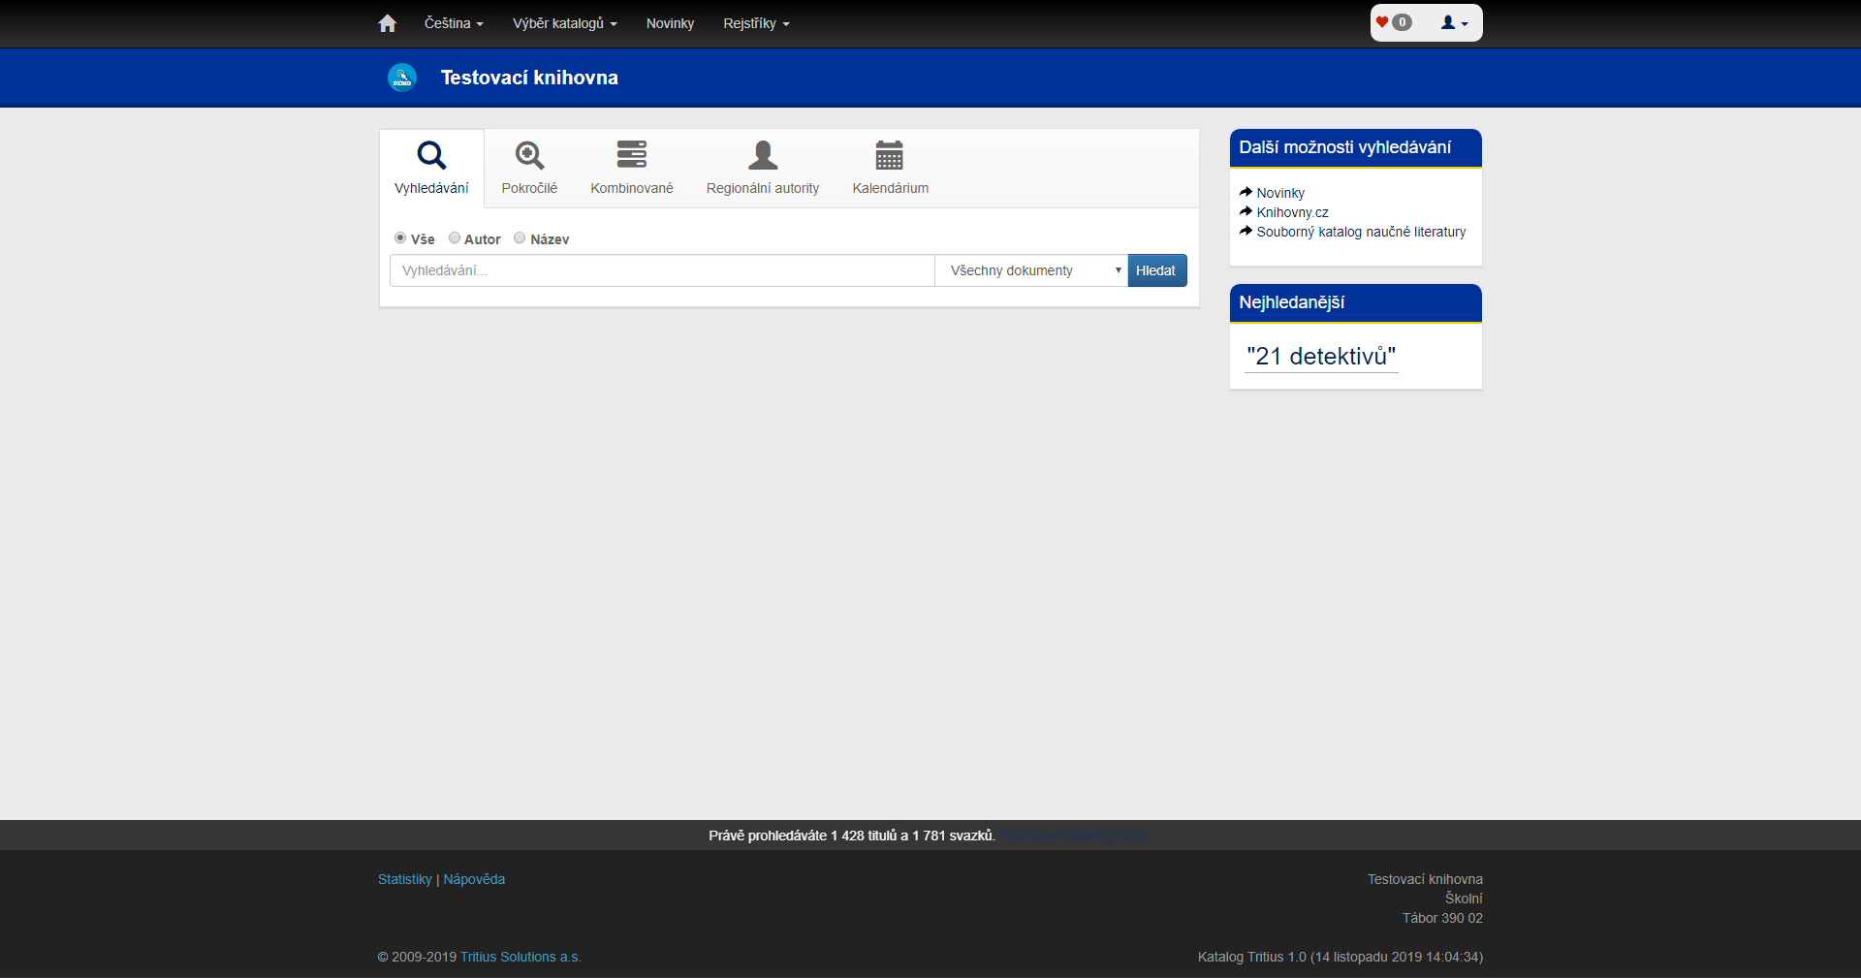This screenshot has height=978, width=1861.
Task: Click the Nejhledanější panel heading
Action: pyautogui.click(x=1291, y=302)
